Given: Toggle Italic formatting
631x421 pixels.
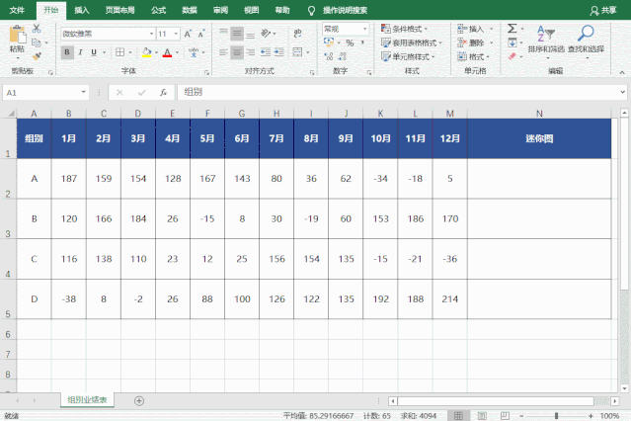Looking at the screenshot, I should (x=81, y=52).
